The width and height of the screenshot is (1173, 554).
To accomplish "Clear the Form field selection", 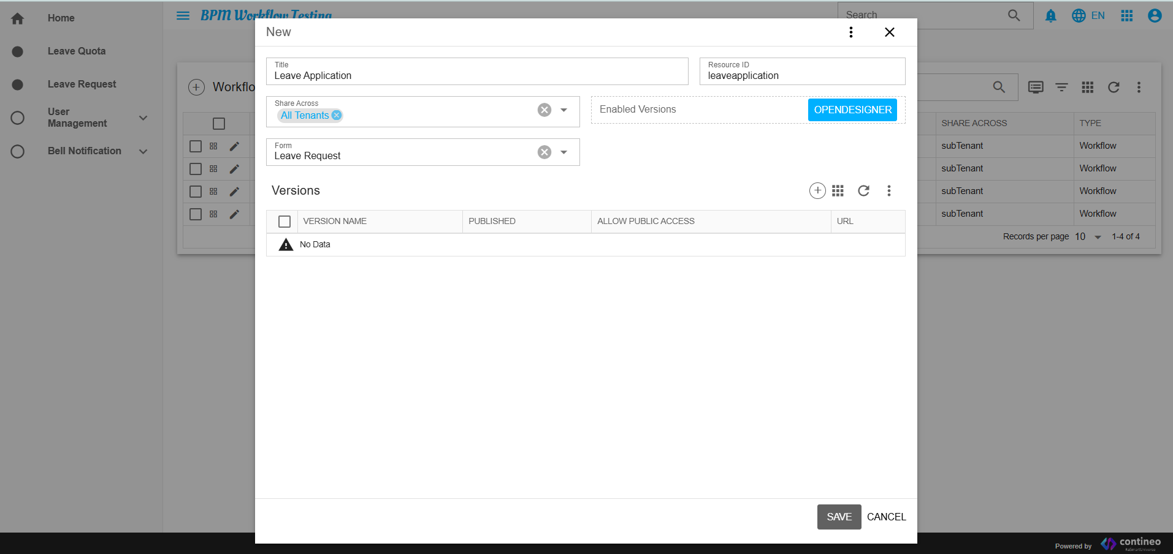I will (544, 152).
